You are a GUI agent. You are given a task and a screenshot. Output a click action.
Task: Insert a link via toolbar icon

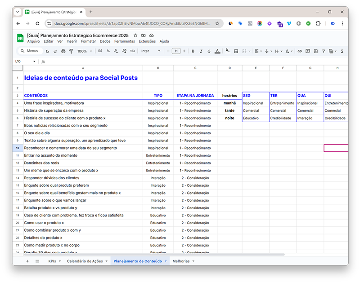point(300,51)
